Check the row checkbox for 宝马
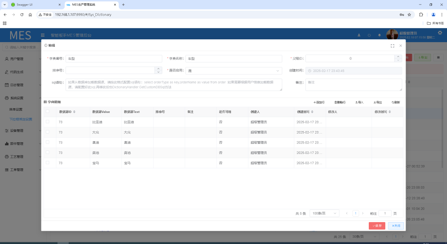 (48, 163)
